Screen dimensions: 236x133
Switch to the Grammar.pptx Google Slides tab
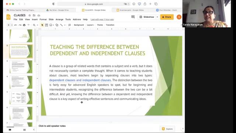pyautogui.click(x=130, y=10)
